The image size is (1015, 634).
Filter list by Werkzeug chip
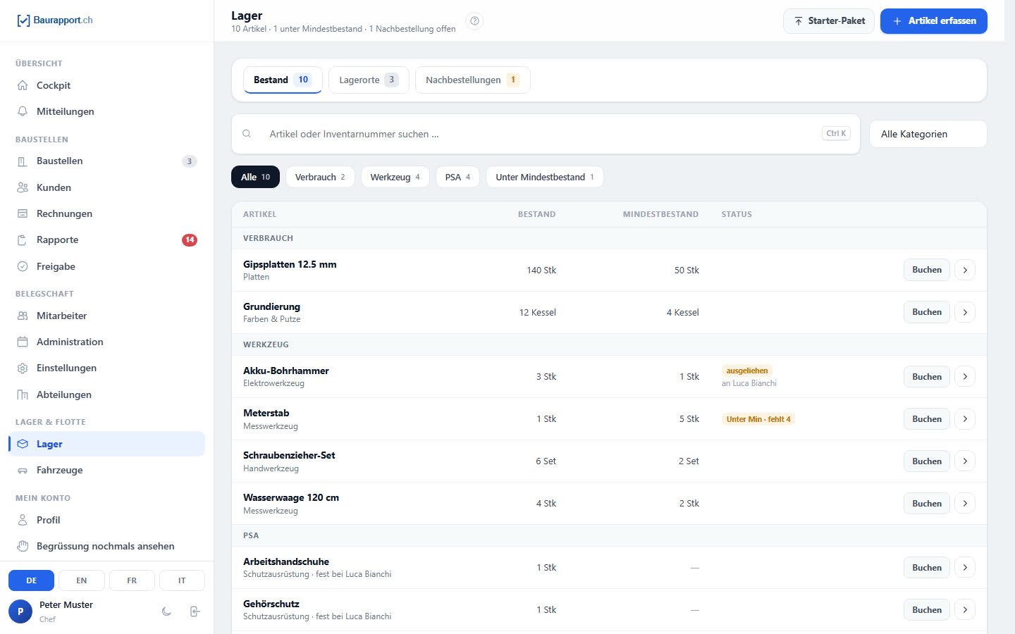[x=395, y=177]
